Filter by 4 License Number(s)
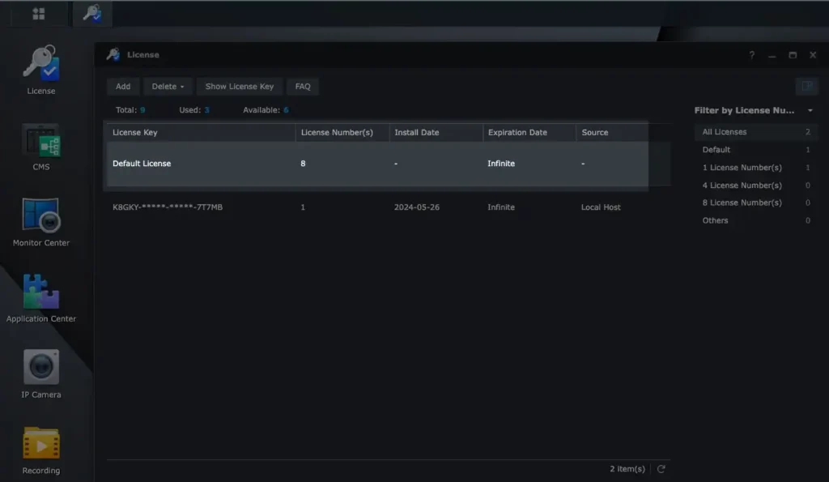 755,186
